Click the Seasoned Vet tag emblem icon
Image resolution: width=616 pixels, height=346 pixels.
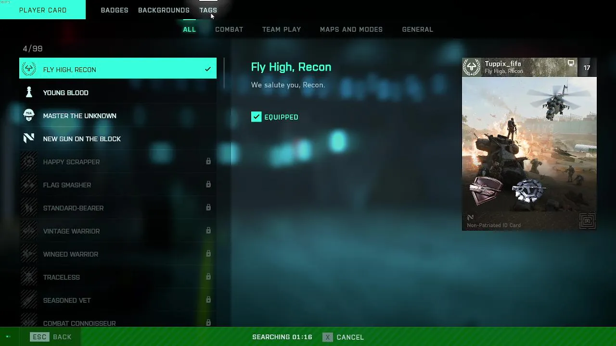pyautogui.click(x=29, y=300)
